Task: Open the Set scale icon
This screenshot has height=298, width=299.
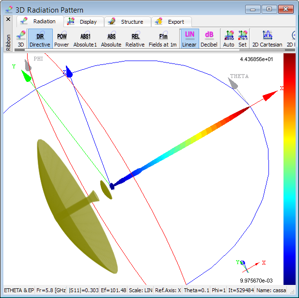Action: [x=242, y=39]
